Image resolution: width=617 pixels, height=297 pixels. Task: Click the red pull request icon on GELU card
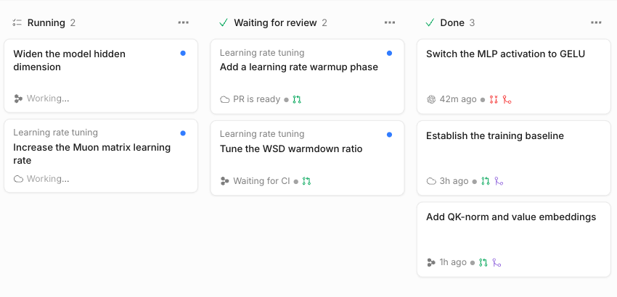coord(494,99)
